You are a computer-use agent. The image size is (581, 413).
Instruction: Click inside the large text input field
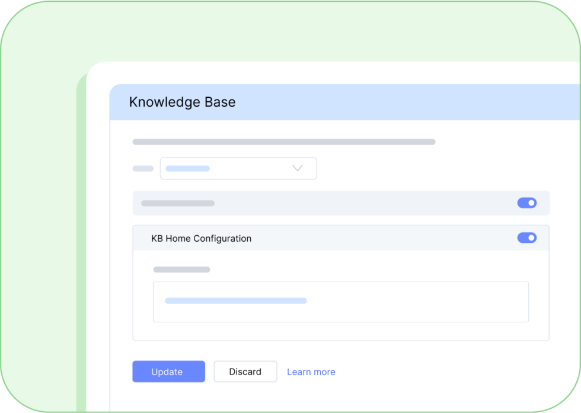[341, 302]
